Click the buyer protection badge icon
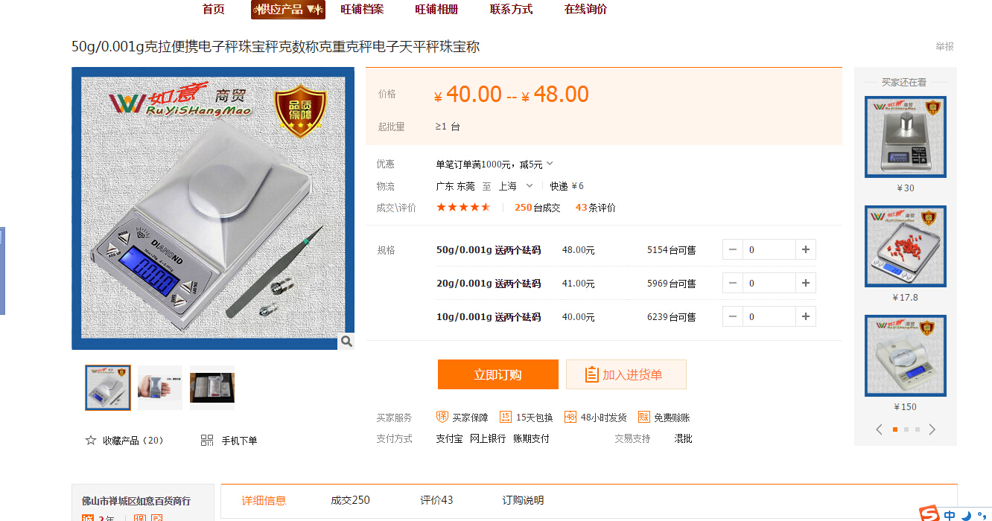This screenshot has height=521, width=992. [x=442, y=417]
